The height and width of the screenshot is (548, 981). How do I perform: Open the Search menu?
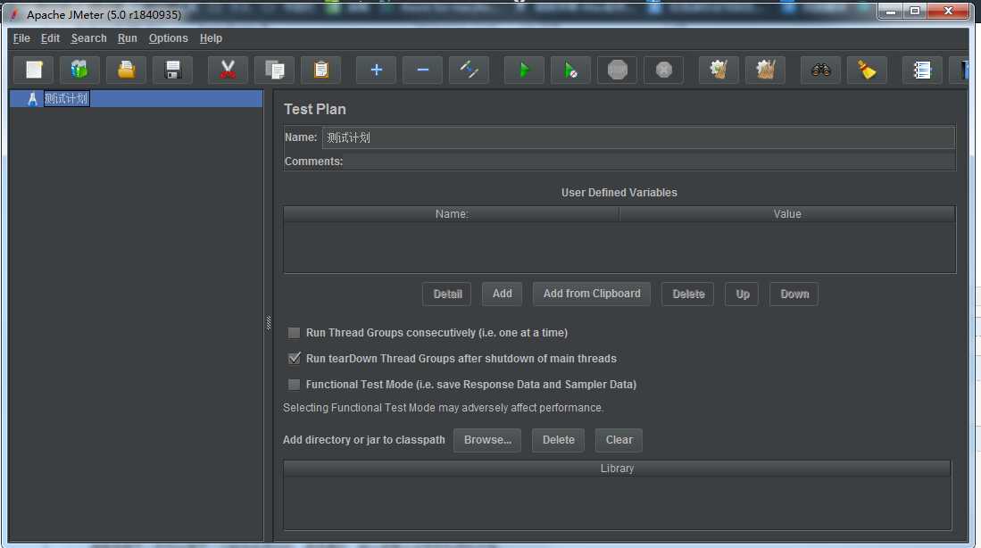[x=89, y=38]
